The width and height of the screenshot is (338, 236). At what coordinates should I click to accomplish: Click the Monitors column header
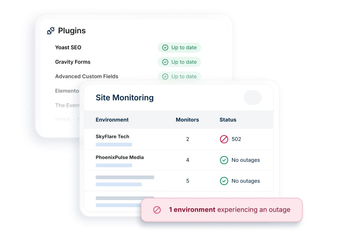coord(187,120)
